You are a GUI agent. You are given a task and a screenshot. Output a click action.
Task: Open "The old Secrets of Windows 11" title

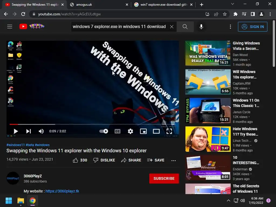tap(246, 189)
